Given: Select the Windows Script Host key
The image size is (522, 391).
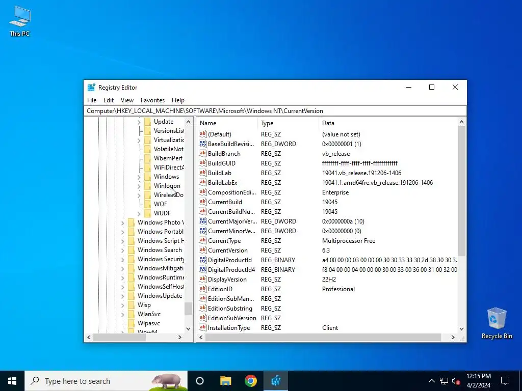Looking at the screenshot, I should click(x=161, y=241).
